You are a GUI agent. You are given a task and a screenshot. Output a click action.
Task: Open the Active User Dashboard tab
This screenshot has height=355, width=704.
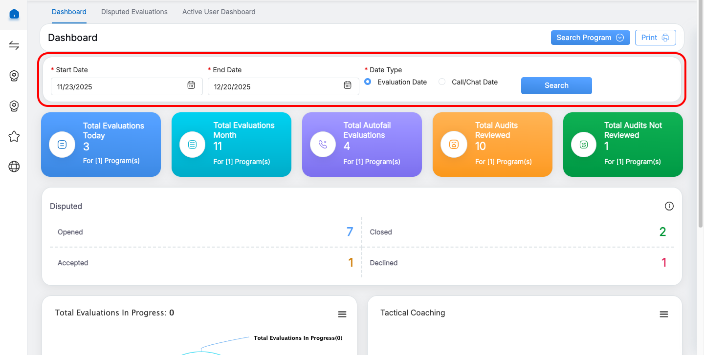(x=219, y=12)
